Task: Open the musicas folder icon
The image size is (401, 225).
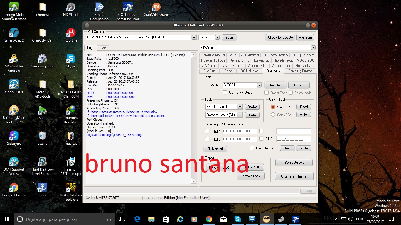Action: point(71,138)
